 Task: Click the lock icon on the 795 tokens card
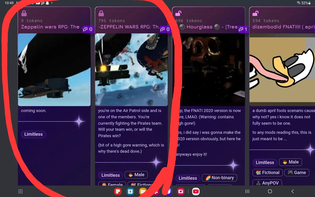101,13
